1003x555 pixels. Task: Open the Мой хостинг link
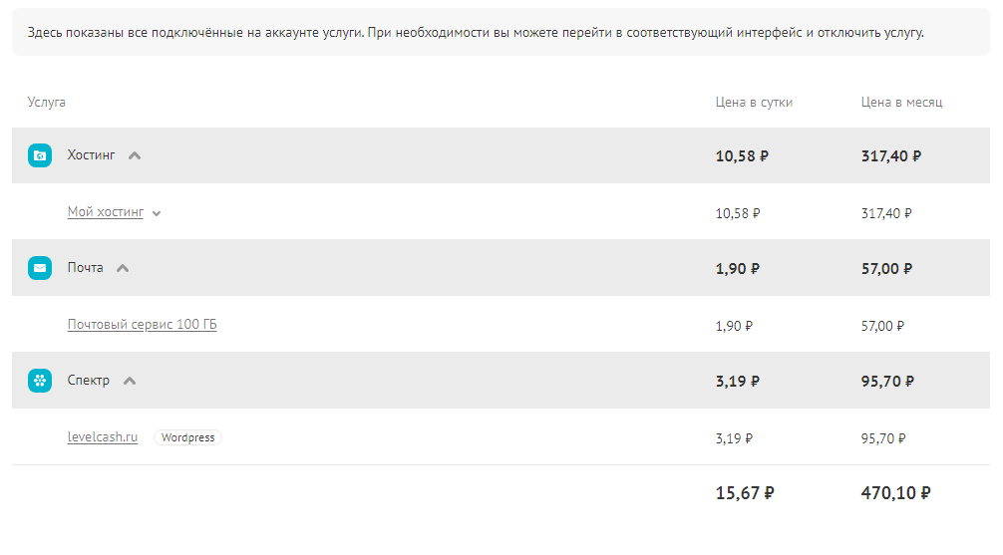pos(106,212)
